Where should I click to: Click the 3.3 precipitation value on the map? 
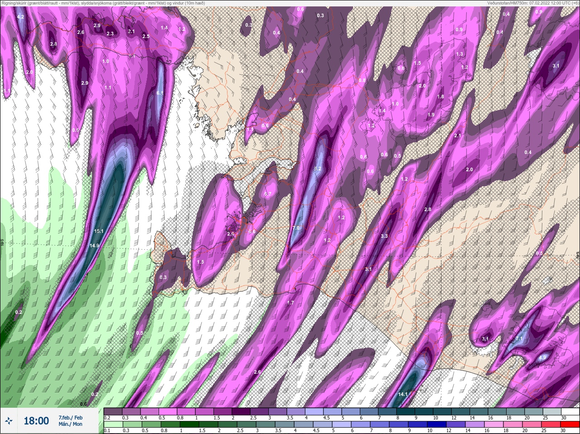384,236
